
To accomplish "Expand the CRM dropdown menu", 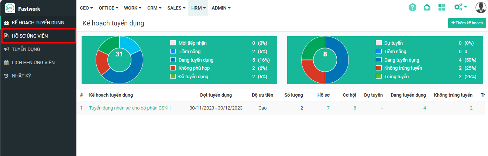I will pyautogui.click(x=154, y=8).
